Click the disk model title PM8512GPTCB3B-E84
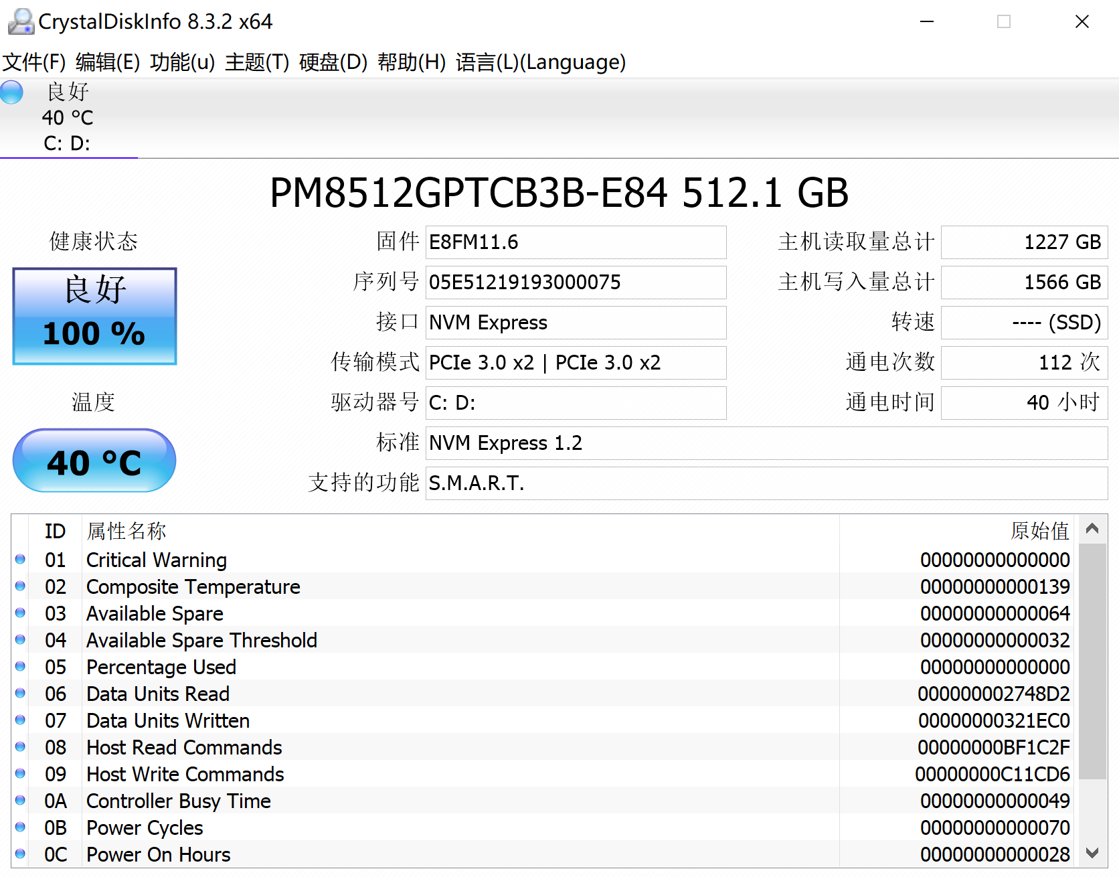 click(468, 193)
